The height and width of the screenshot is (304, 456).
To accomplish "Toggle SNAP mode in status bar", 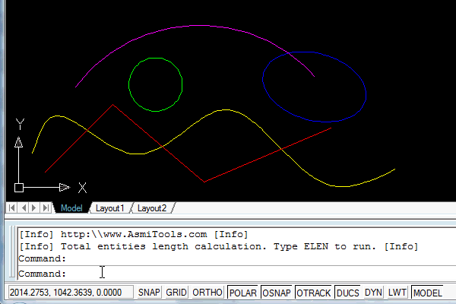I will point(149,292).
